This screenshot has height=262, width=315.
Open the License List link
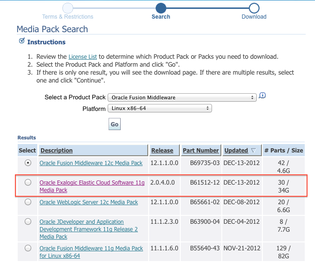point(83,57)
